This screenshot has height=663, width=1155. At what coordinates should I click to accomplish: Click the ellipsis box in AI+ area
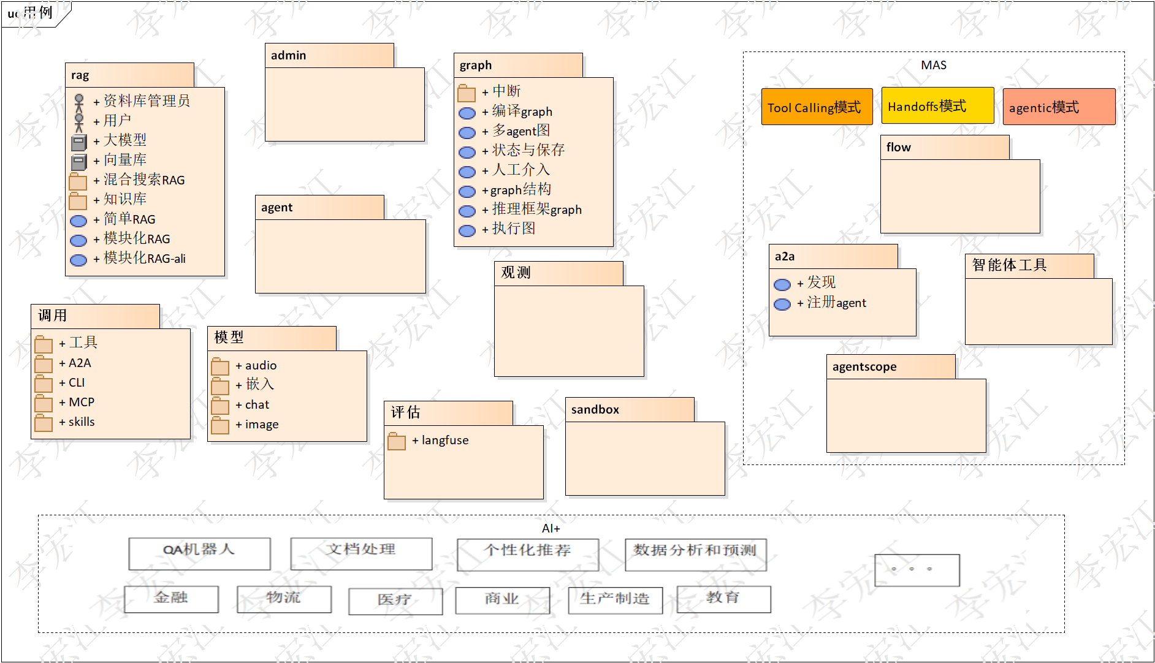tap(917, 570)
